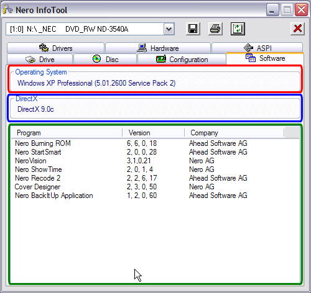Open the ASPI tab
This screenshot has width=311, height=293.
coord(257,48)
